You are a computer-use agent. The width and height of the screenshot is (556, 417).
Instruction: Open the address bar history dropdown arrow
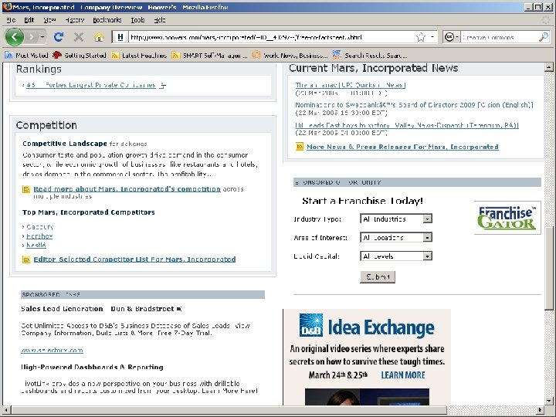[432, 37]
